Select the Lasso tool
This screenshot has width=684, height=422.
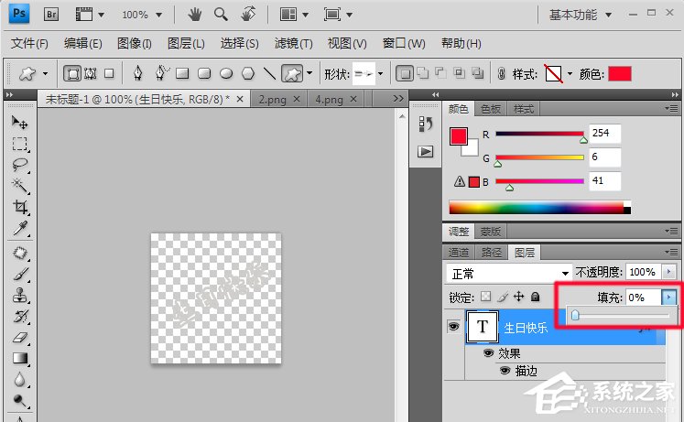pyautogui.click(x=19, y=165)
